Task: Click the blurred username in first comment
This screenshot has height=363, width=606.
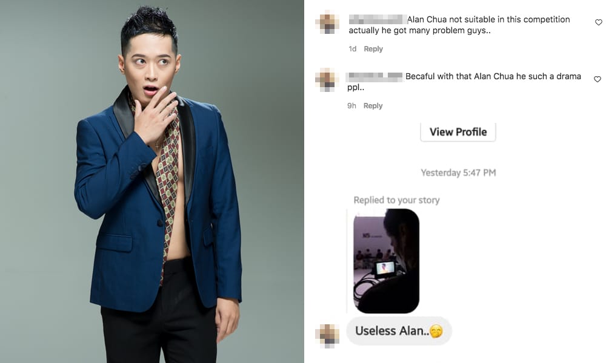Action: (378, 19)
